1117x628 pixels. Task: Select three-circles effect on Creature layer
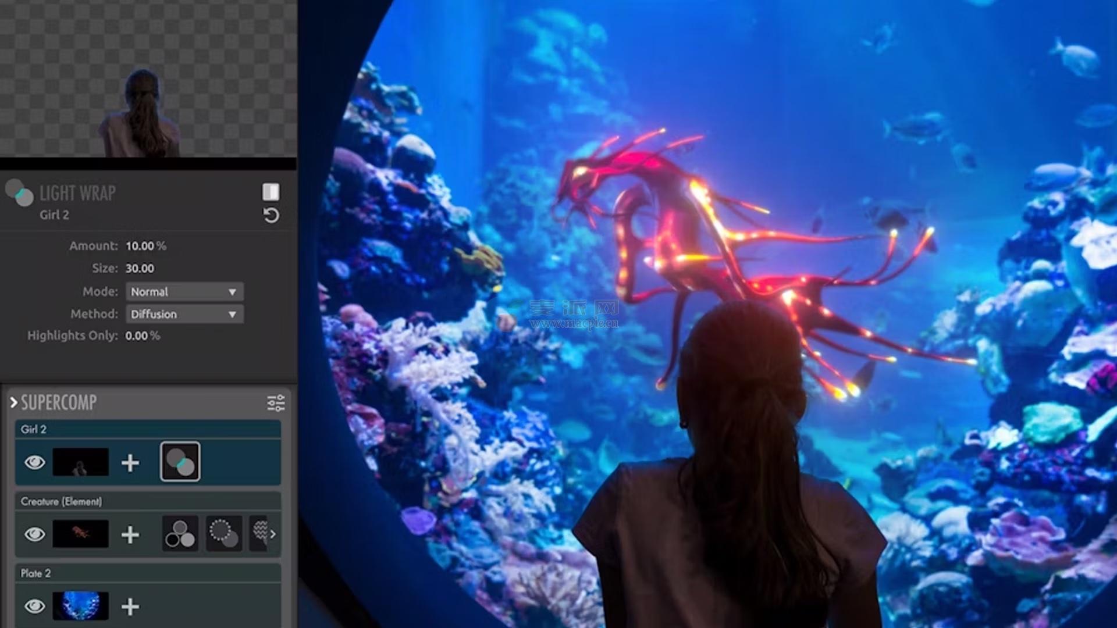coord(180,534)
